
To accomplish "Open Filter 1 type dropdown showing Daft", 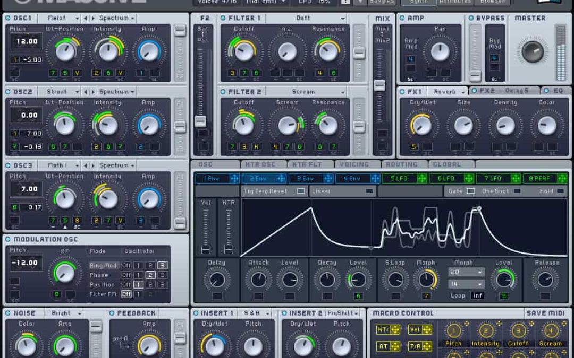I will (x=306, y=18).
